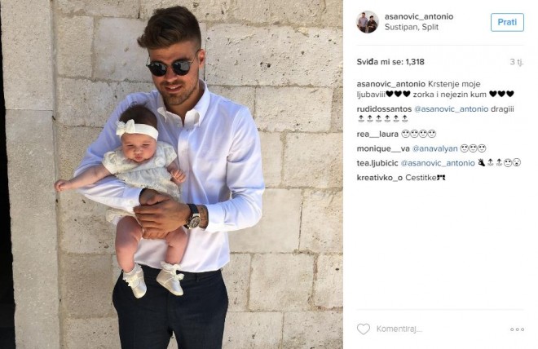View the 1,318 likes count
This screenshot has width=538, height=349.
[390, 62]
